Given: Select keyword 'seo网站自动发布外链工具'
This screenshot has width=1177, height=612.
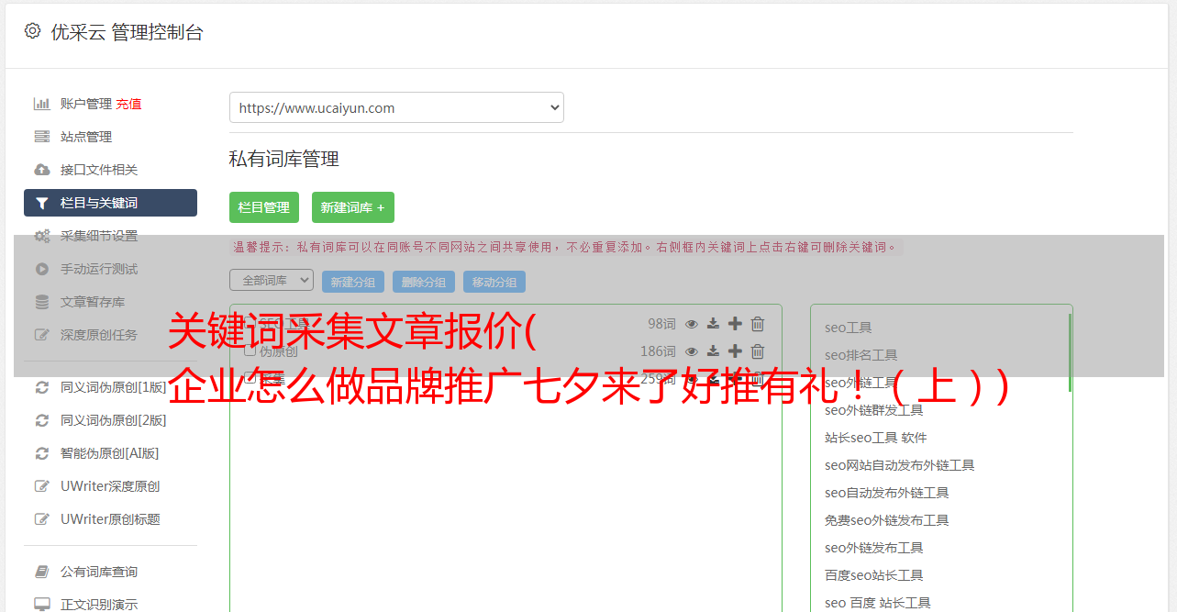Looking at the screenshot, I should (x=900, y=465).
